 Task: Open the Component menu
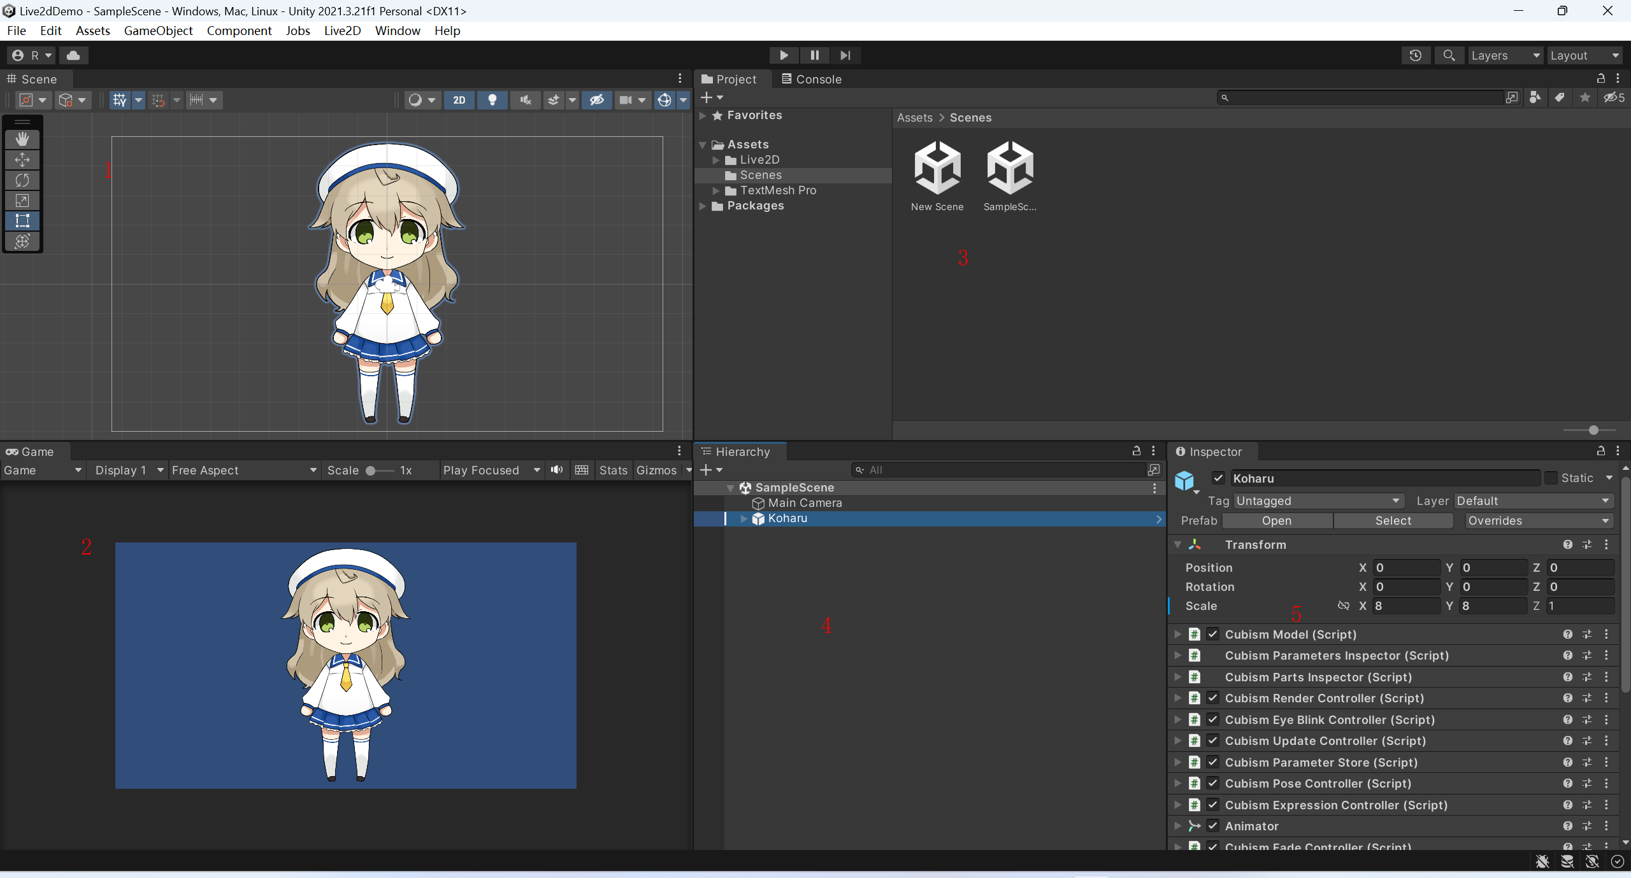click(239, 31)
